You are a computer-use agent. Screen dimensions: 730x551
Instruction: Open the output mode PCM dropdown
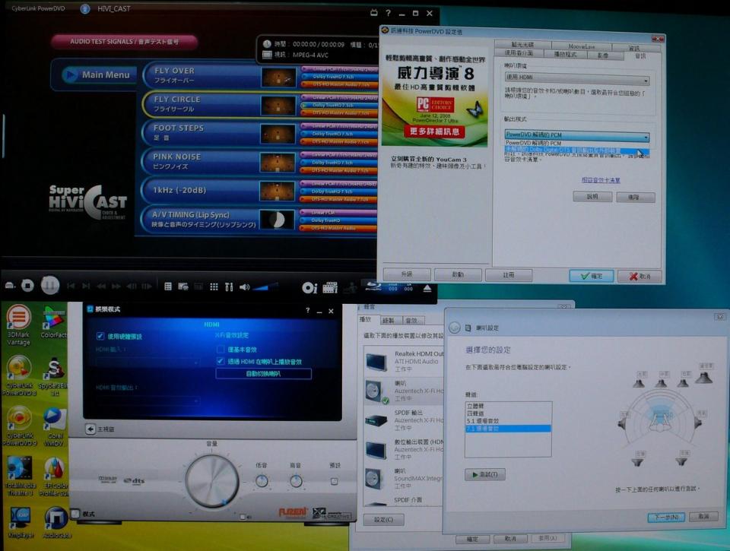[x=577, y=135]
